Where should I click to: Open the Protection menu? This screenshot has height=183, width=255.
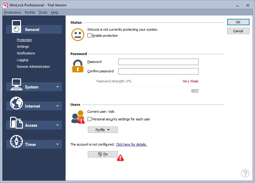click(13, 12)
